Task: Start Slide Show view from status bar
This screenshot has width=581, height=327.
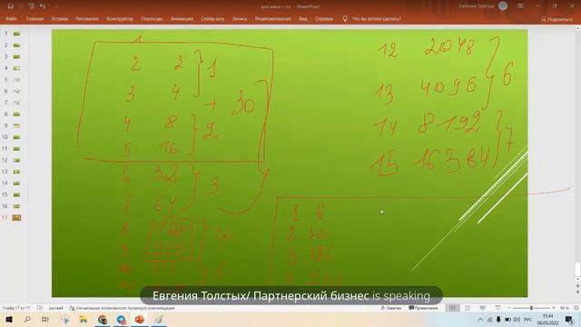Action: (497, 308)
